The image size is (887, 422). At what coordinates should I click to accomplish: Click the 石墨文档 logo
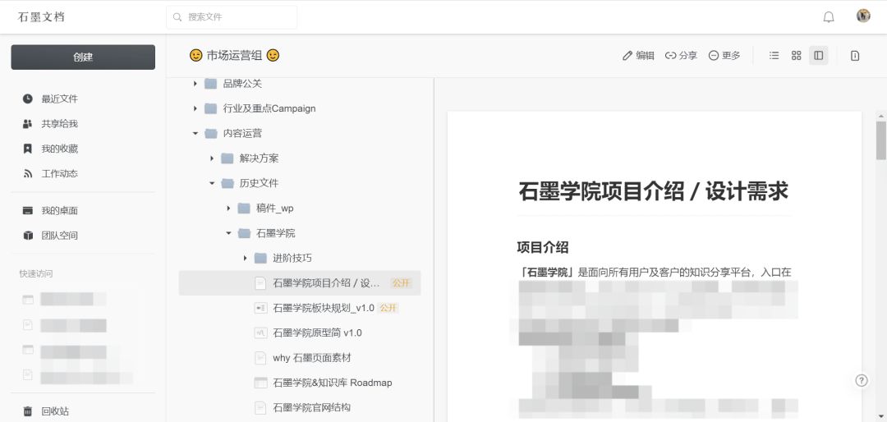41,17
